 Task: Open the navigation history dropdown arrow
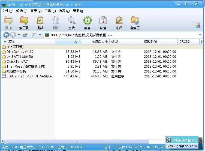click(x=19, y=35)
